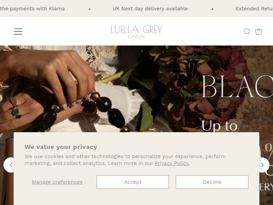273x205 pixels.
Task: Click 'We value your privacy' heading
Action: 61,147
